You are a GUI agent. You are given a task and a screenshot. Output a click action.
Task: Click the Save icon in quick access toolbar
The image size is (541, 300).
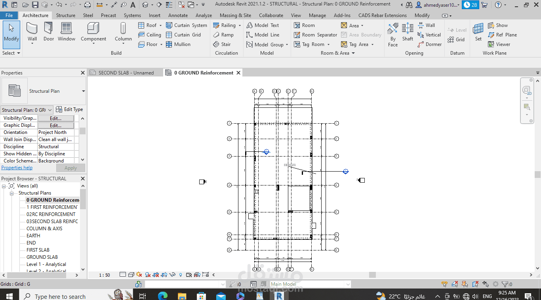click(x=35, y=5)
